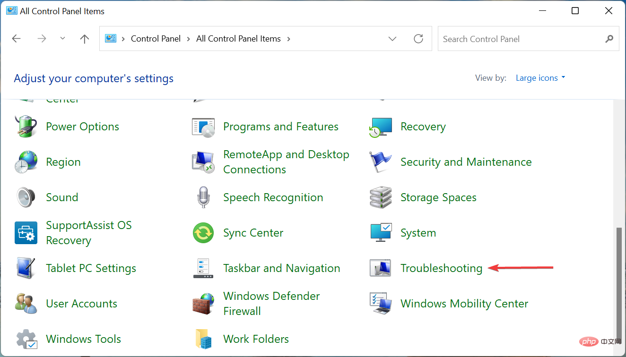Open the Windows Tools gear icon
The width and height of the screenshot is (626, 357).
26,339
